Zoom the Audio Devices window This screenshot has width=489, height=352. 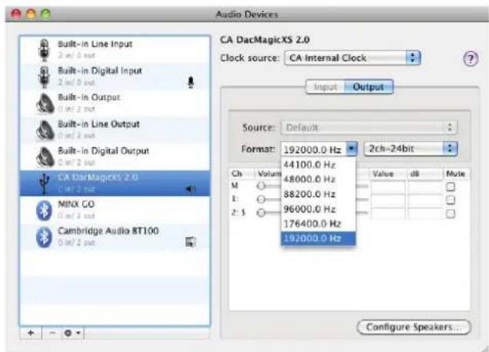[x=45, y=14]
